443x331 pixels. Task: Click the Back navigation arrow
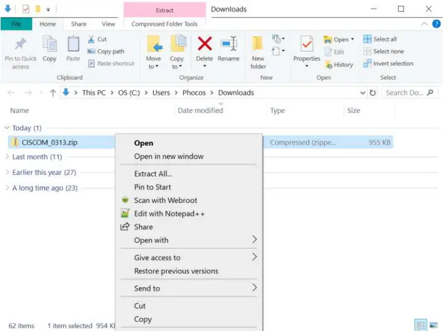(x=11, y=93)
